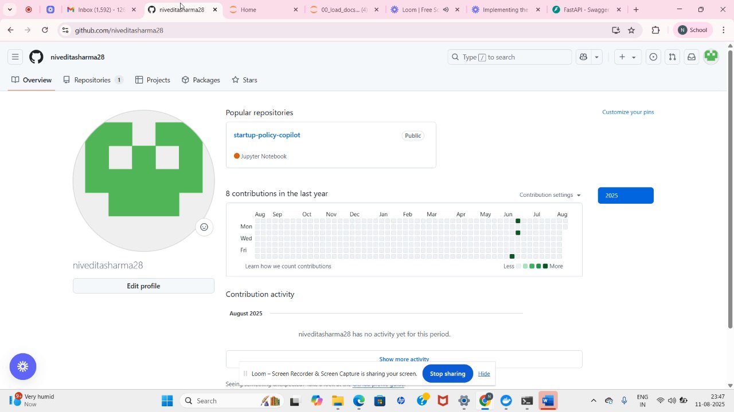
Task: Open Chrome three-dot menu
Action: point(724,30)
